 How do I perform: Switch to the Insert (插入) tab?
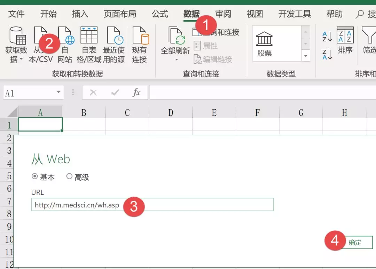pos(80,14)
